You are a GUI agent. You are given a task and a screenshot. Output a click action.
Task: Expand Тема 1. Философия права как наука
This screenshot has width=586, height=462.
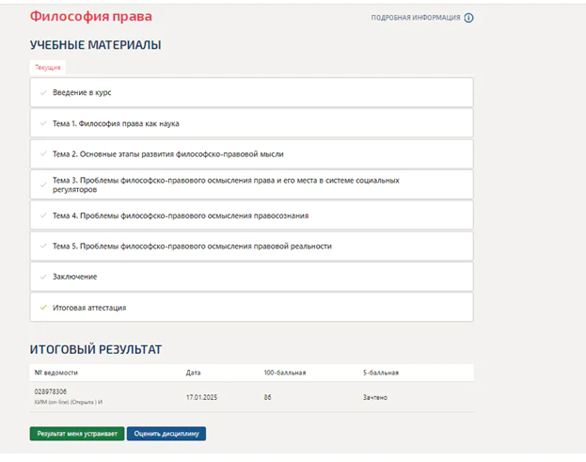251,123
